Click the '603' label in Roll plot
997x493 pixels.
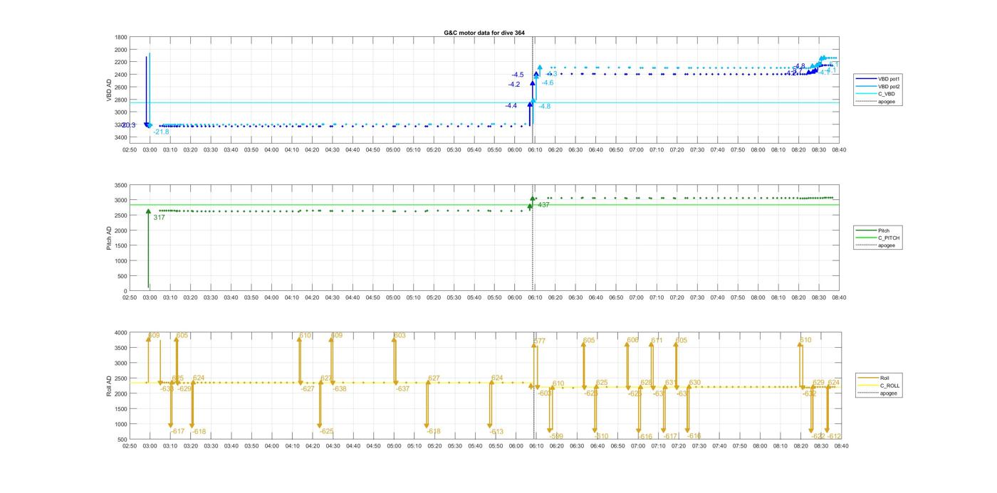tap(400, 335)
